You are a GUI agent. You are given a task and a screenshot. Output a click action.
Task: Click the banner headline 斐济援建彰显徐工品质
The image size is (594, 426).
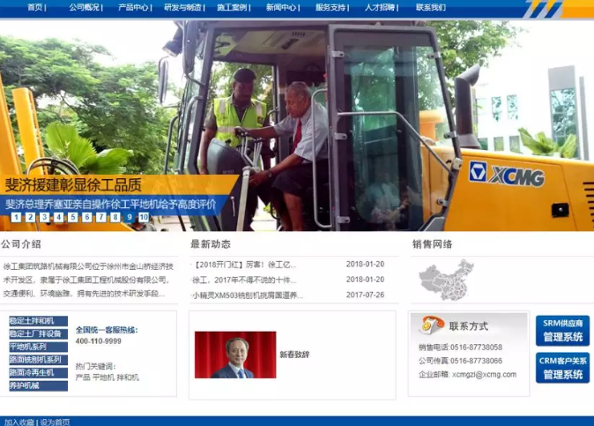(x=73, y=185)
